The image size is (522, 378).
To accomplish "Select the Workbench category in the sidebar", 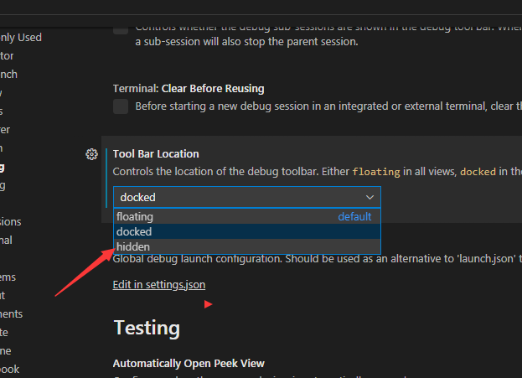I will pyautogui.click(x=8, y=74).
